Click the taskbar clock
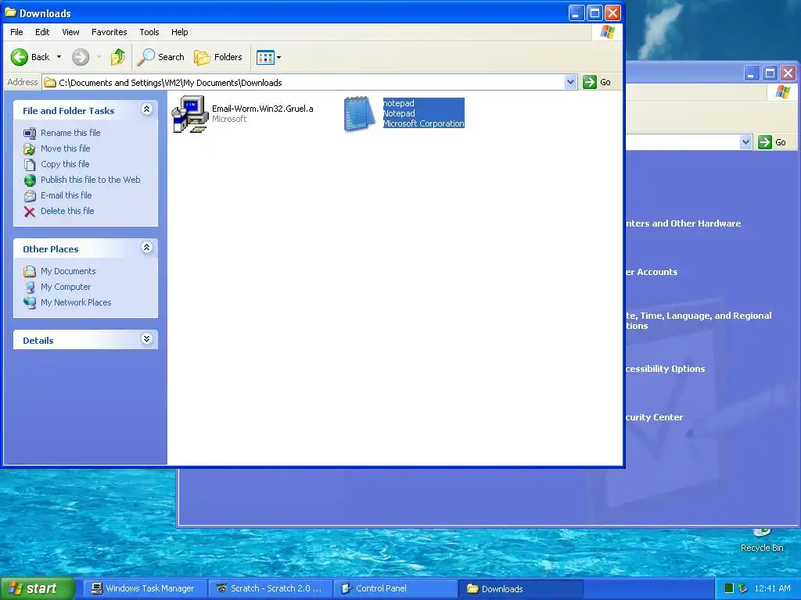This screenshot has height=600, width=801. tap(772, 588)
